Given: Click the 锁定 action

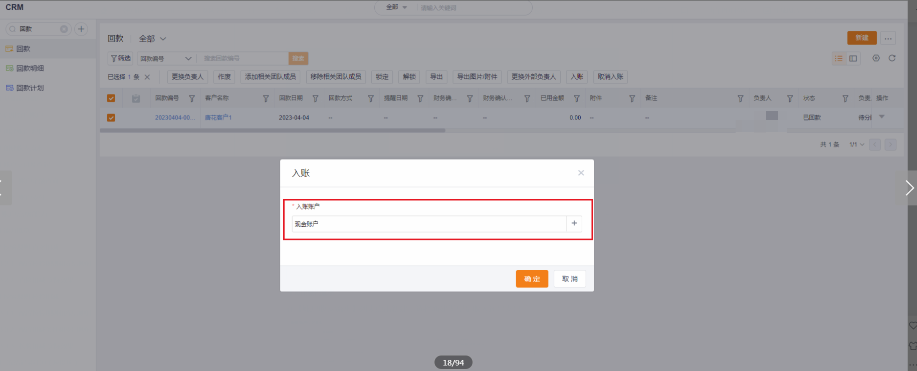Looking at the screenshot, I should (382, 76).
